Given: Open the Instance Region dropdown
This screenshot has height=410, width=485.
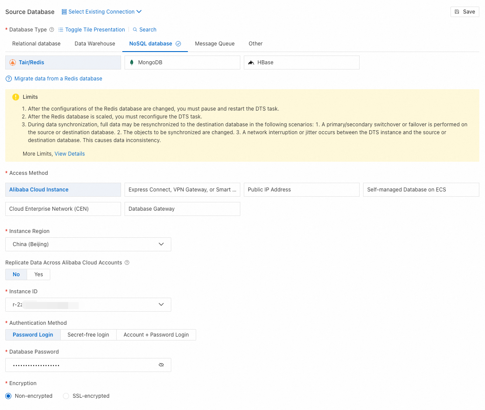Looking at the screenshot, I should (88, 244).
